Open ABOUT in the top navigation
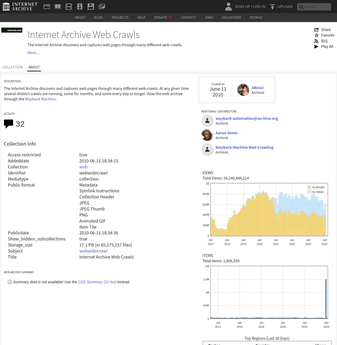Image resolution: width=337 pixels, height=345 pixels. coord(80,18)
